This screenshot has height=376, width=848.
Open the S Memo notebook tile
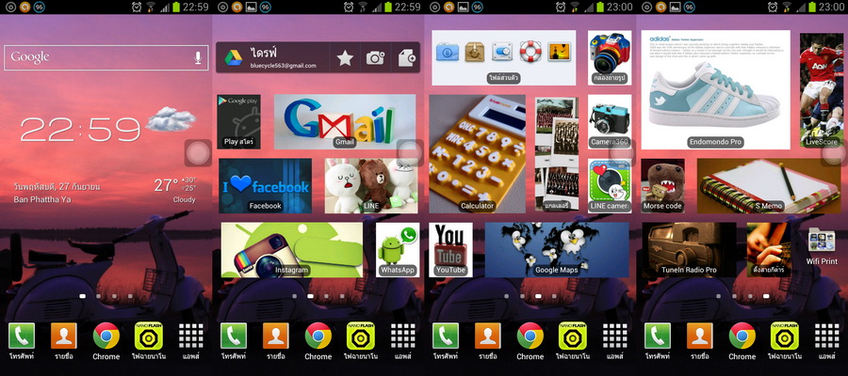point(769,185)
